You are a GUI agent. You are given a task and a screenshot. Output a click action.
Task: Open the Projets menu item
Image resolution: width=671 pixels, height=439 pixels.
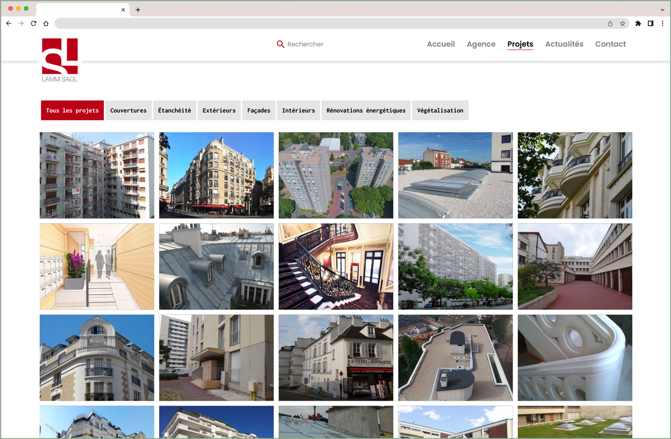point(520,44)
